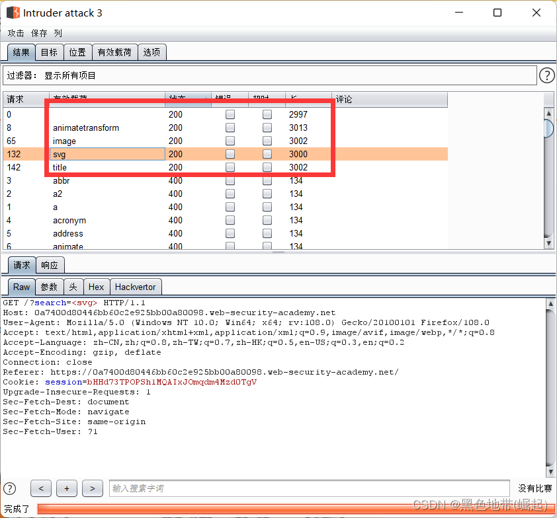Viewport: 557px width, 518px height.
Task: Click the attack progress bar
Action: pos(296,509)
